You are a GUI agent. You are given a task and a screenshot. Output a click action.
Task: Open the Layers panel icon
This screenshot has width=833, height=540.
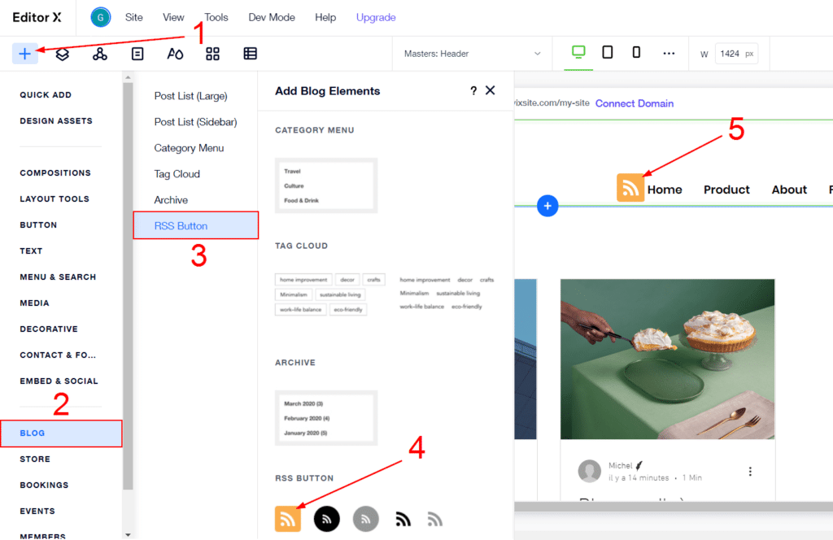pyautogui.click(x=62, y=54)
